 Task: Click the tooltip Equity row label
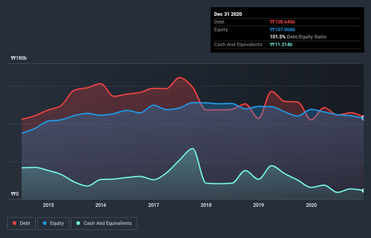[221, 29]
